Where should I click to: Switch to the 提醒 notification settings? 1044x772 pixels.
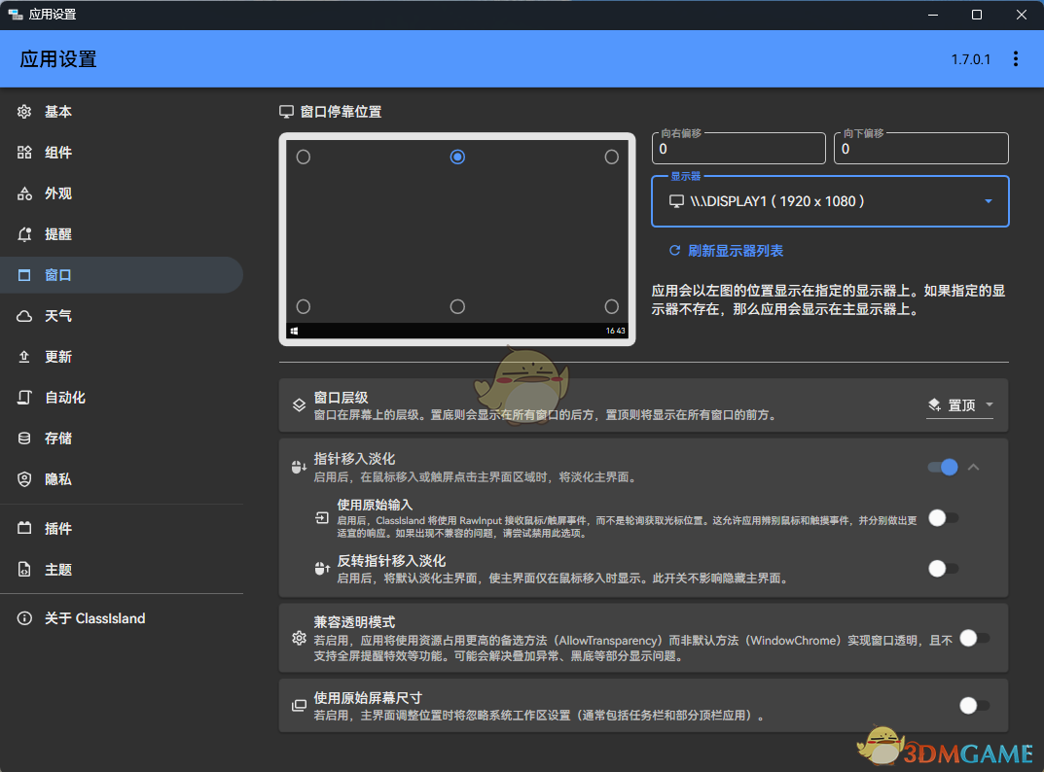click(58, 234)
